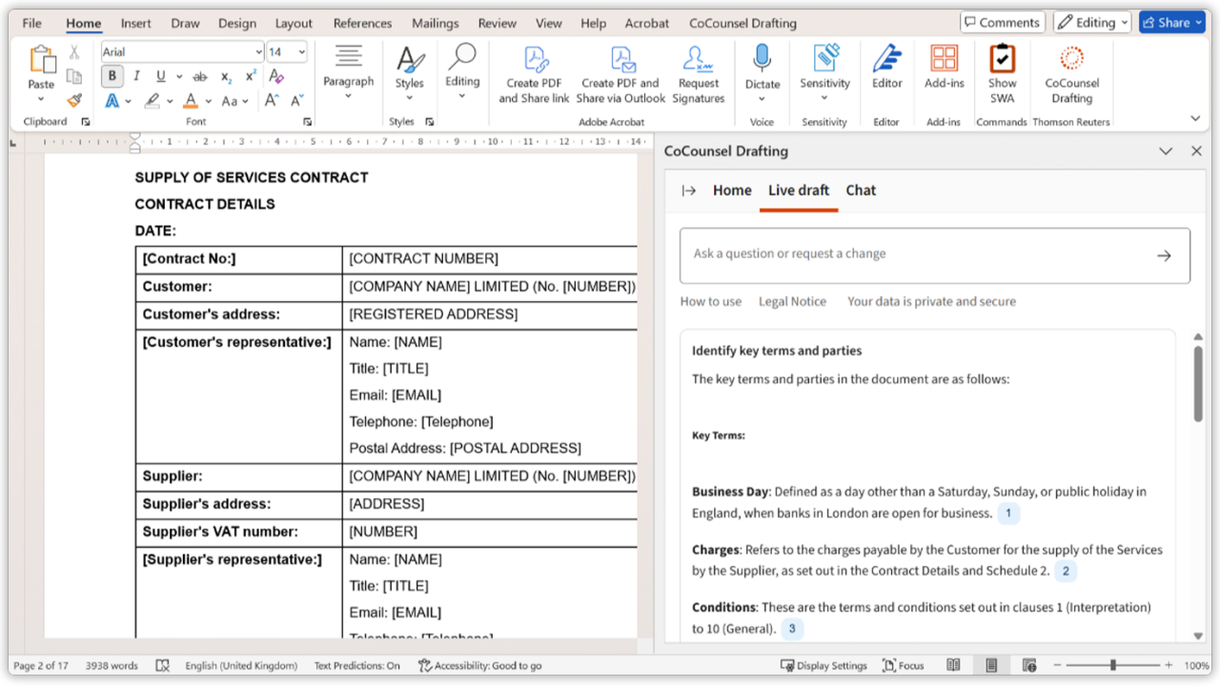This screenshot has width=1220, height=686.
Task: Apply the text highlight colour
Action: tap(152, 100)
